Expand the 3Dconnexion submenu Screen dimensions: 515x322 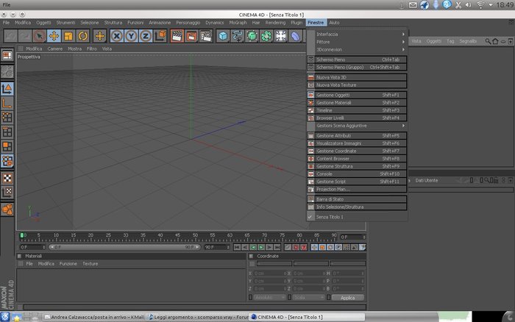click(357, 49)
